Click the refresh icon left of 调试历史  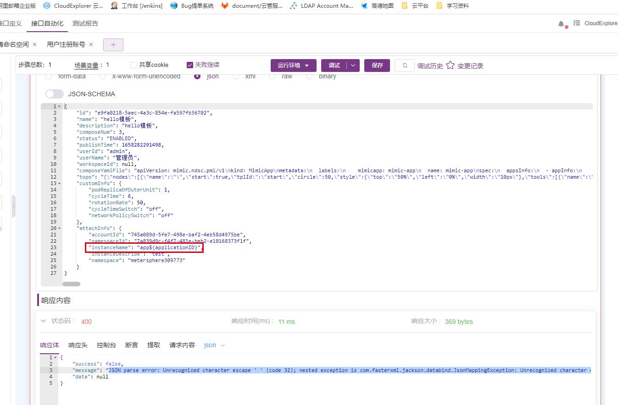pos(405,66)
